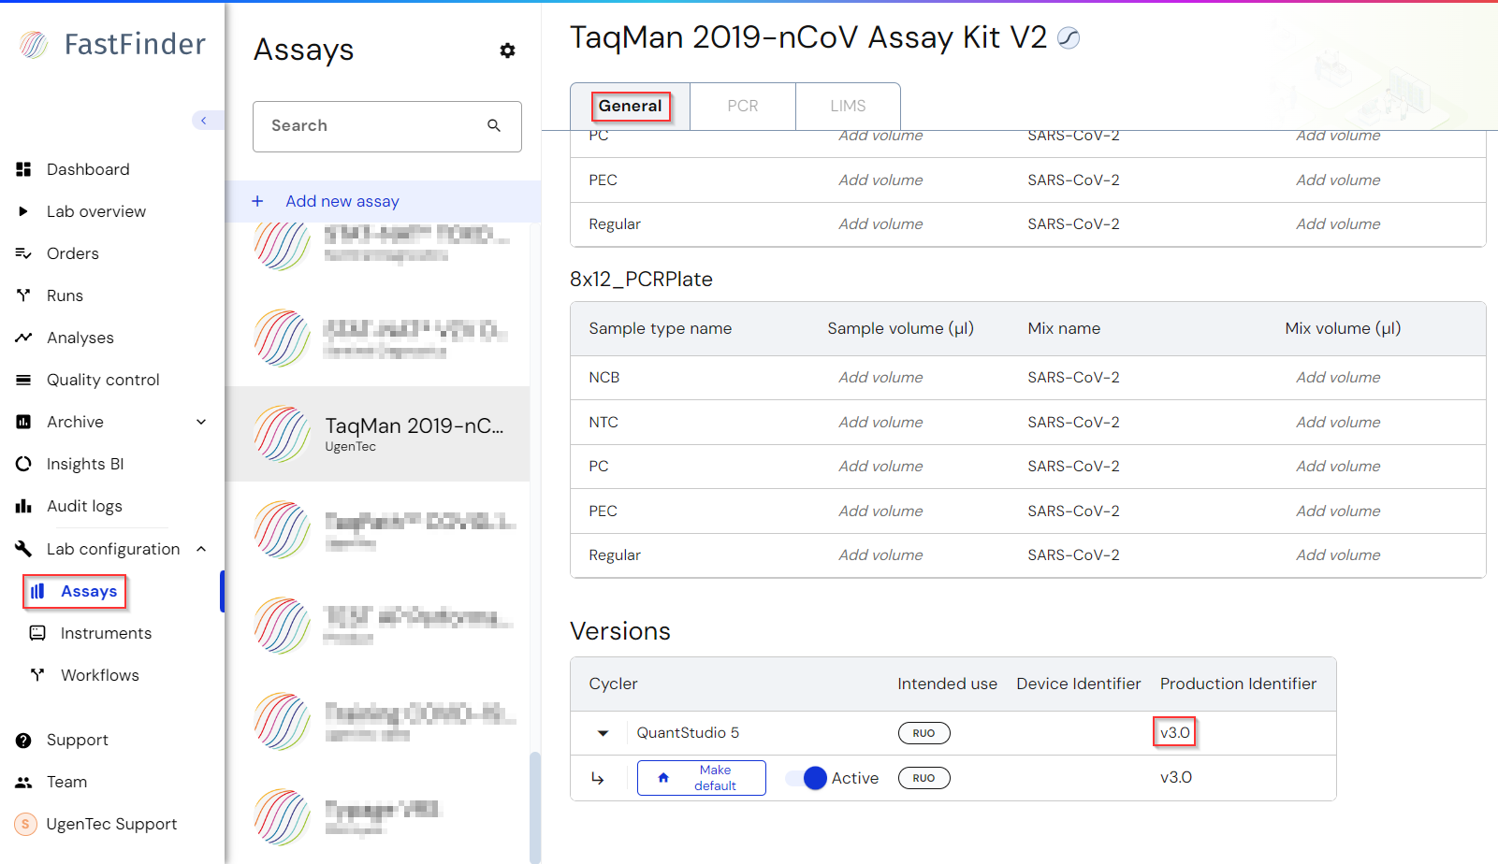The height and width of the screenshot is (864, 1498).
Task: Click Add new assay
Action: tap(342, 201)
